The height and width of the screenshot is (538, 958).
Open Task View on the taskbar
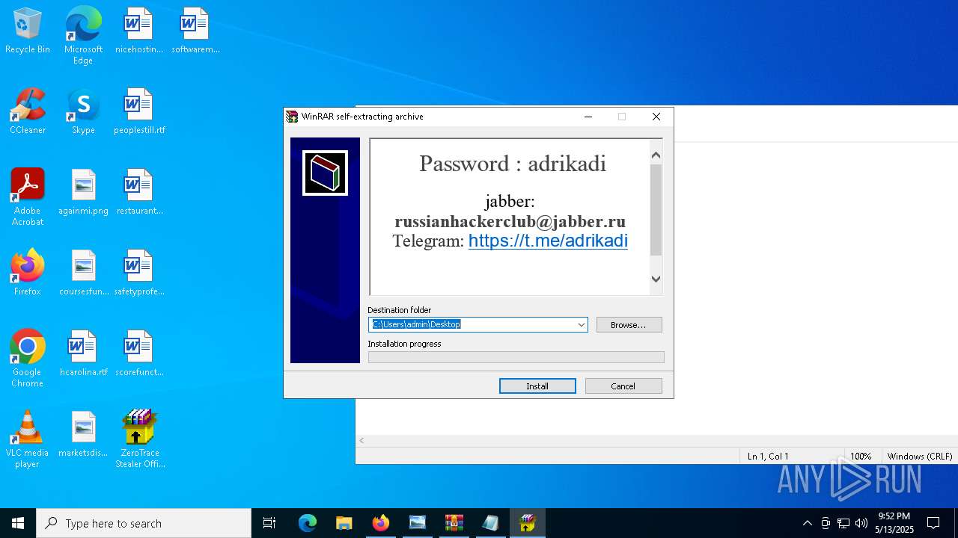click(x=269, y=523)
